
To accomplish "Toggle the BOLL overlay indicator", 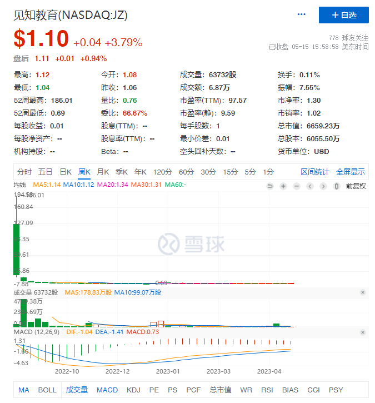I will (x=47, y=390).
